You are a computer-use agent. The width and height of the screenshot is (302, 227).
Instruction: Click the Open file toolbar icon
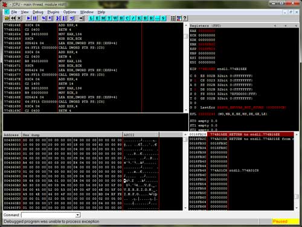click(7, 18)
